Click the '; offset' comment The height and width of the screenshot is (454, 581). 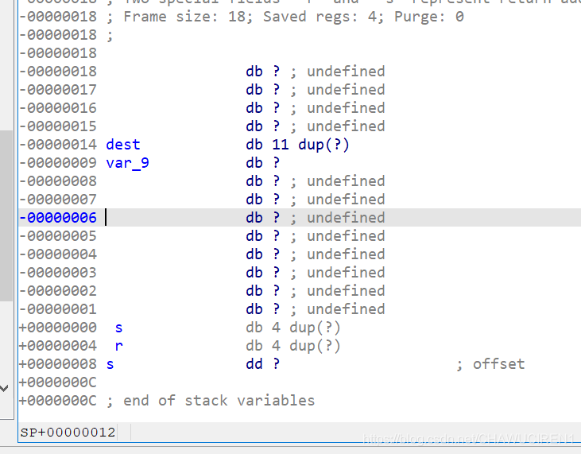(490, 364)
